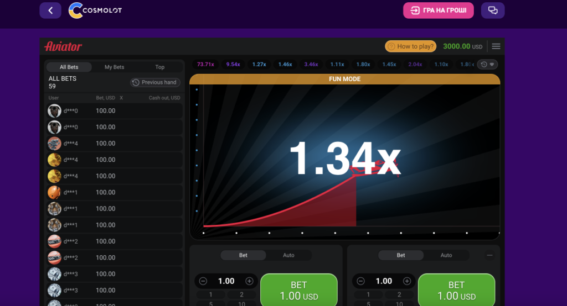Click the 73.71x multiplier in history
567x306 pixels.
(x=205, y=65)
